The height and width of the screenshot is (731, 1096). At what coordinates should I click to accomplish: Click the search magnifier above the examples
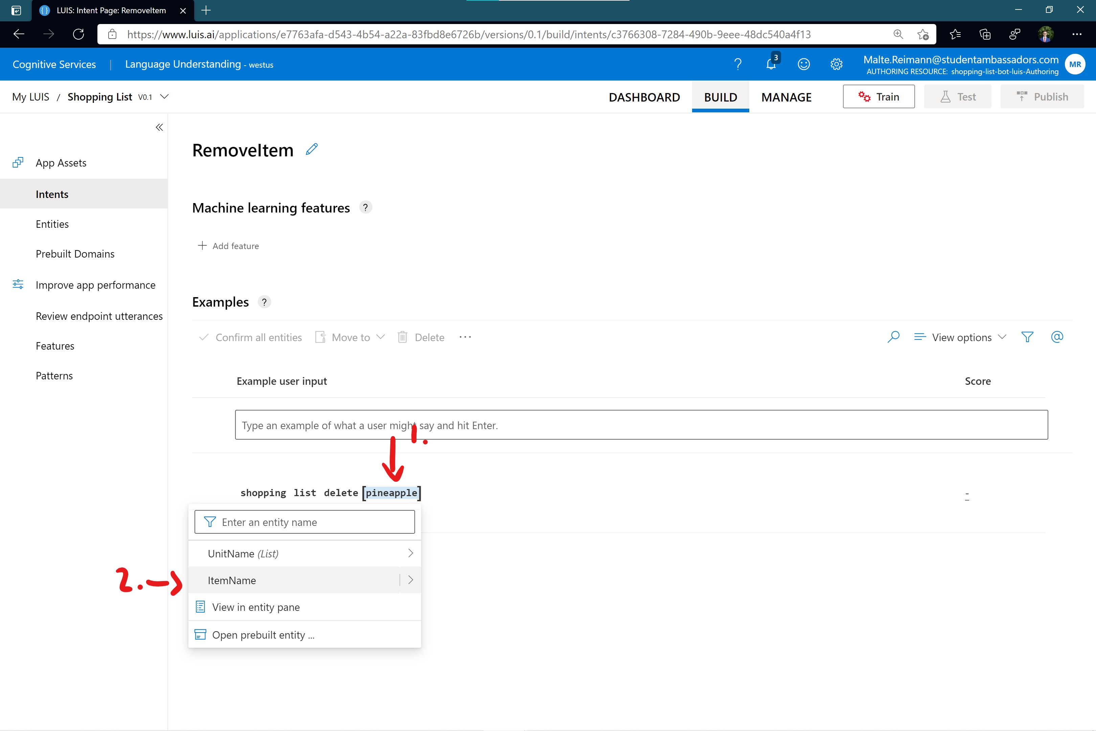(893, 337)
